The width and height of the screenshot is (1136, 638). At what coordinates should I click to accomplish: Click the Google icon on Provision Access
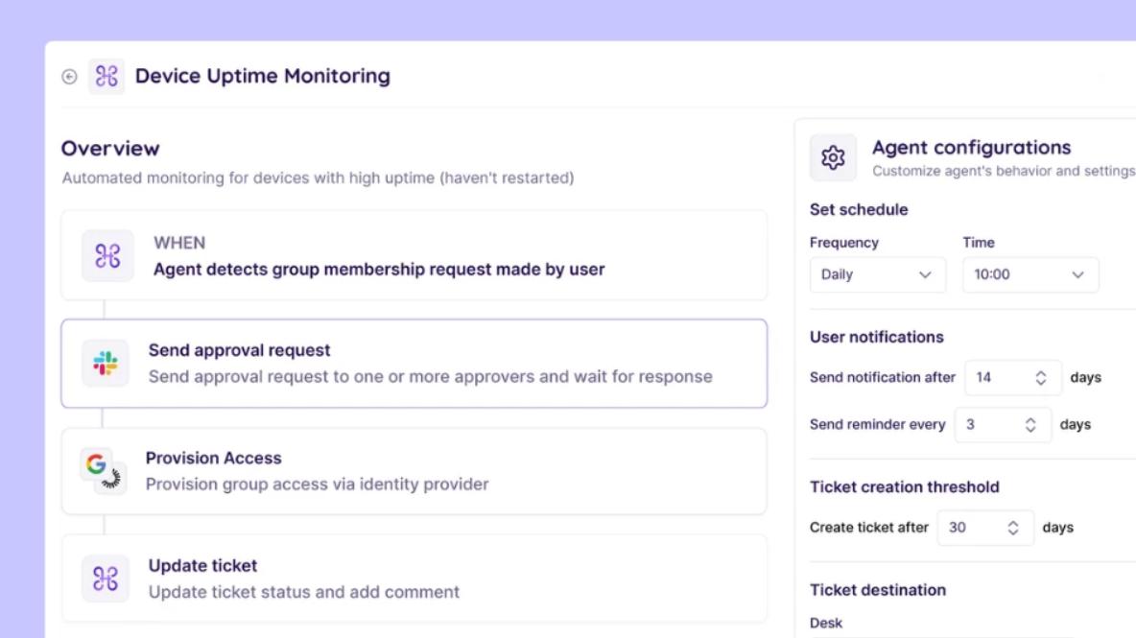(97, 464)
